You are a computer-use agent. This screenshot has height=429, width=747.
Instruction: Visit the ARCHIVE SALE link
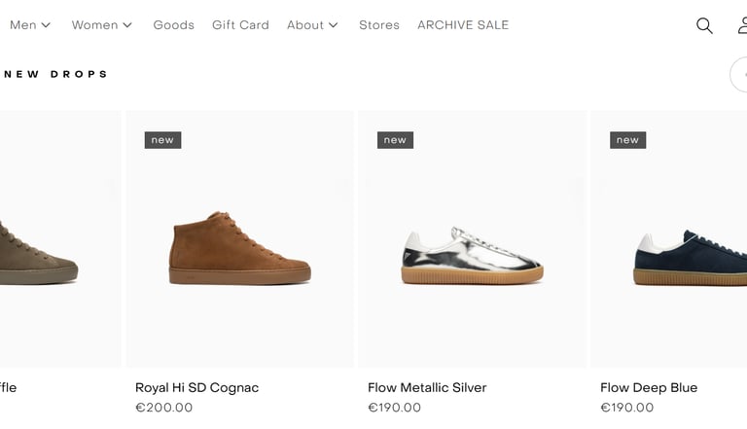click(463, 25)
